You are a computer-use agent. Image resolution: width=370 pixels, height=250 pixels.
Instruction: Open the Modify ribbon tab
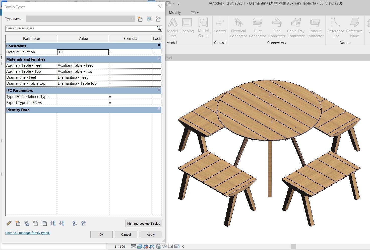[x=175, y=12]
